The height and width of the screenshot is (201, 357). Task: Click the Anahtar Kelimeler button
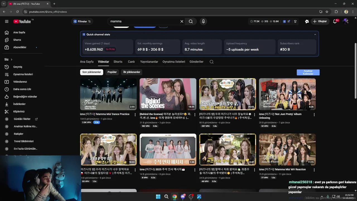pos(308,72)
